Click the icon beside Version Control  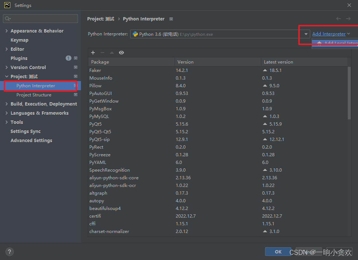click(x=75, y=67)
